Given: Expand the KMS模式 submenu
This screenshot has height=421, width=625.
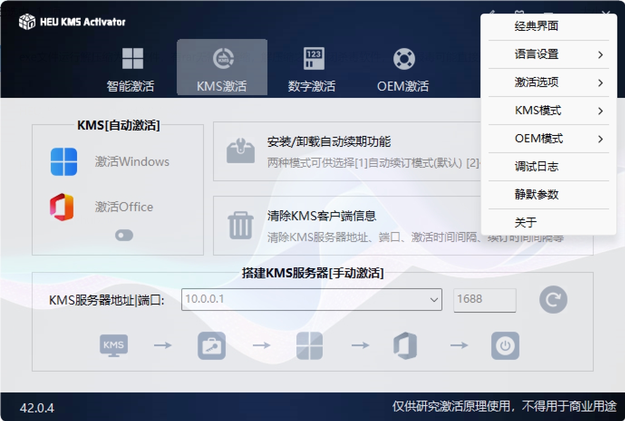Looking at the screenshot, I should click(548, 111).
